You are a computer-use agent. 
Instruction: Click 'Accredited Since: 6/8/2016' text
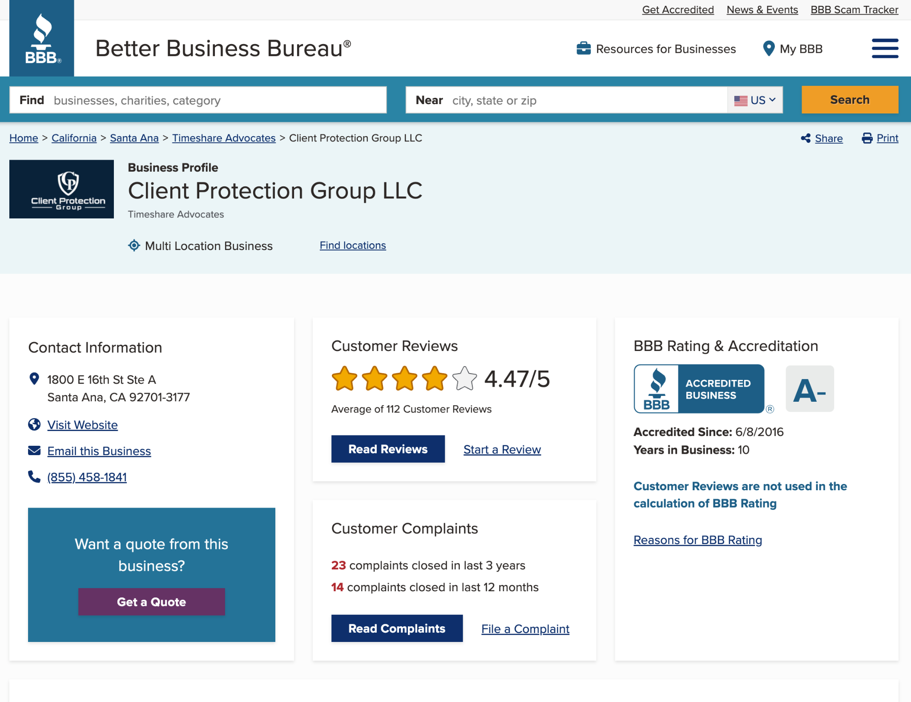[x=709, y=432]
